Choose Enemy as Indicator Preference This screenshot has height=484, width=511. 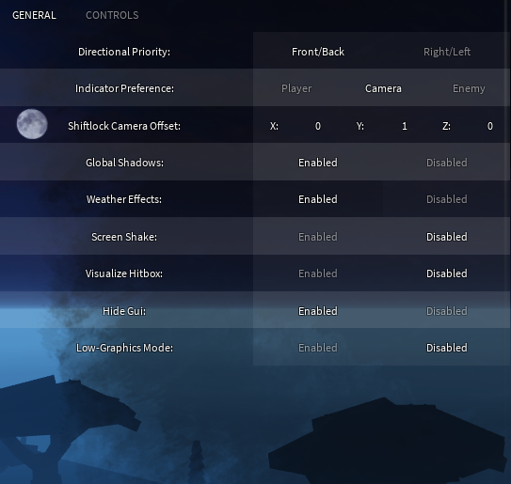click(x=469, y=88)
